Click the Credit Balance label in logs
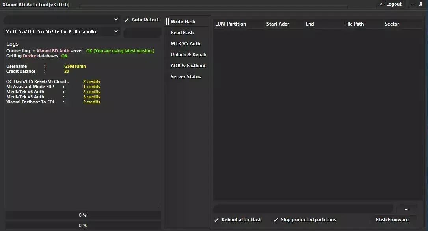Screen dimensions: 428x231 coord(21,71)
